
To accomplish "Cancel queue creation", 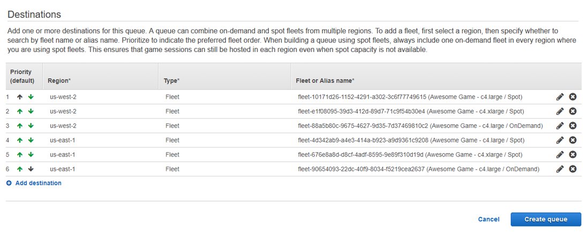I will pyautogui.click(x=488, y=219).
